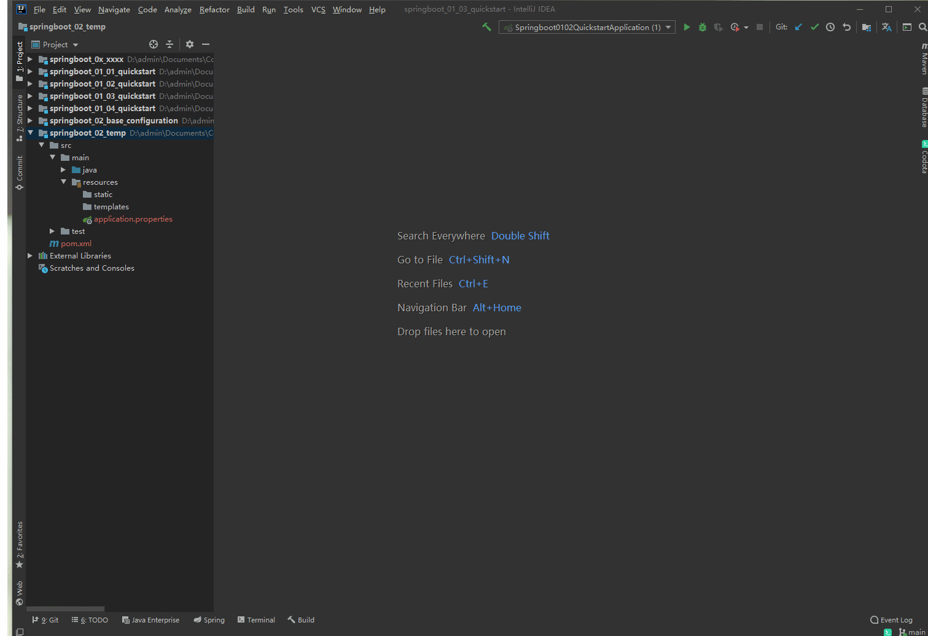
Task: Open the 6: TODO tool window
Action: click(90, 620)
